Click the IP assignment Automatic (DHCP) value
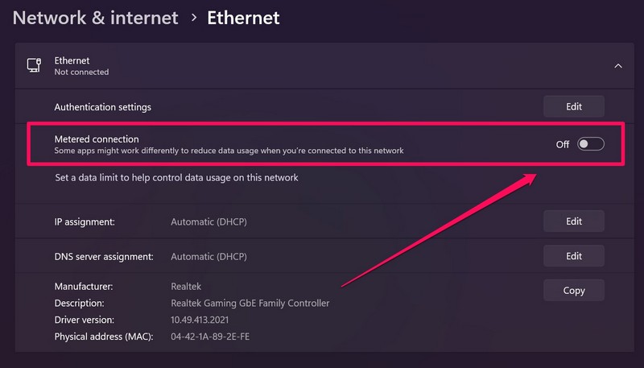The width and height of the screenshot is (644, 368). (x=208, y=221)
